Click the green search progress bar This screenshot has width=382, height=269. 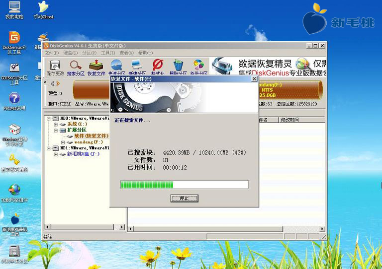[x=185, y=185]
